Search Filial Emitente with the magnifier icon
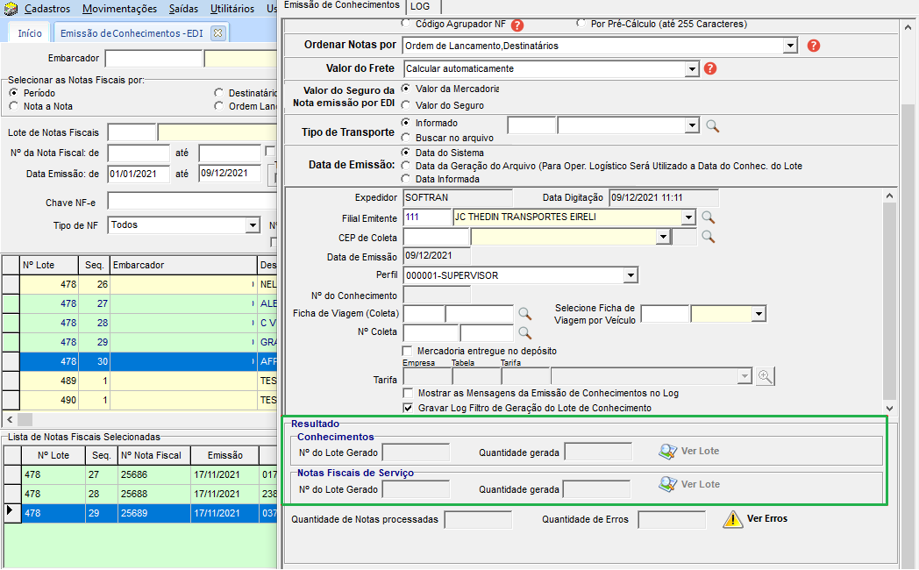 [x=708, y=217]
